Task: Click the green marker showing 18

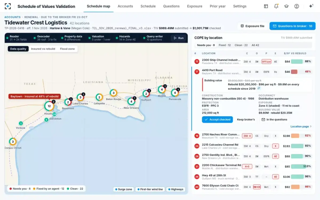Action: click(x=54, y=114)
